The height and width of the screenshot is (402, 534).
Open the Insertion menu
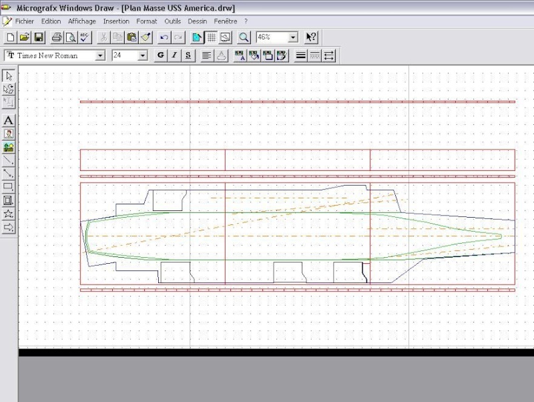pyautogui.click(x=116, y=21)
